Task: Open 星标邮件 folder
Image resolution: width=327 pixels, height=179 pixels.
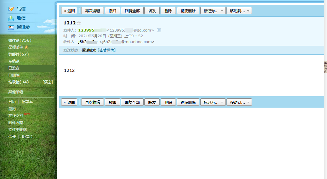Action: [16, 47]
